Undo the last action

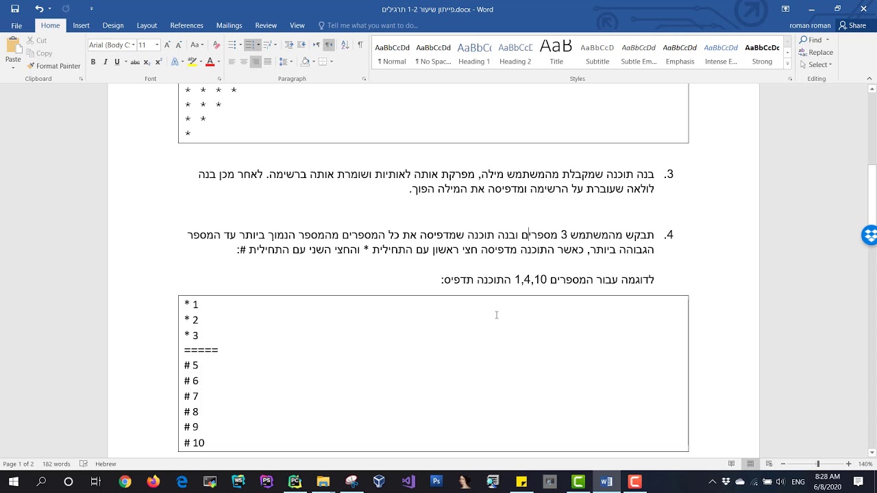tap(39, 9)
